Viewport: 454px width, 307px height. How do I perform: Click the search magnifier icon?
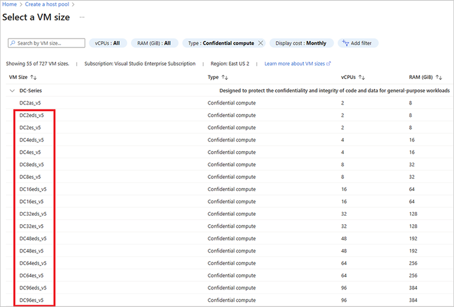[x=13, y=44]
